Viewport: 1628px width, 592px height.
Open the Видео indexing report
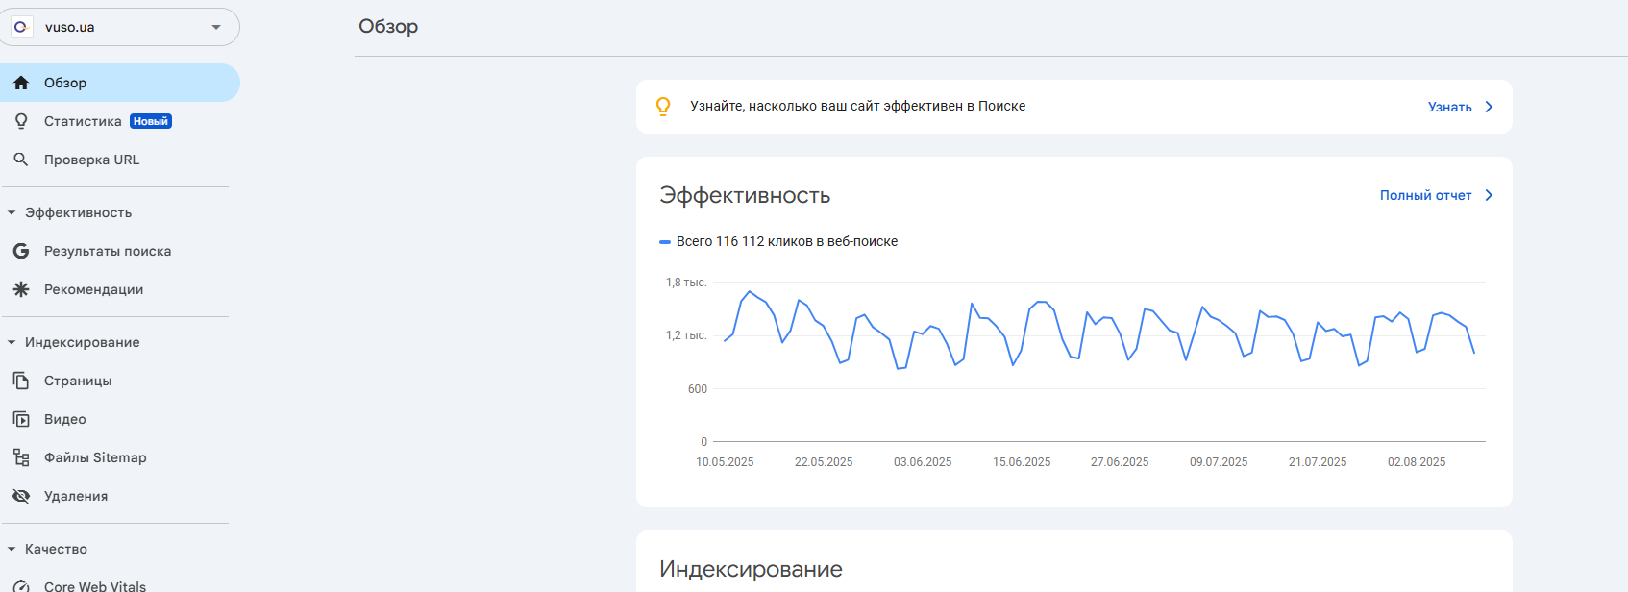(x=120, y=419)
